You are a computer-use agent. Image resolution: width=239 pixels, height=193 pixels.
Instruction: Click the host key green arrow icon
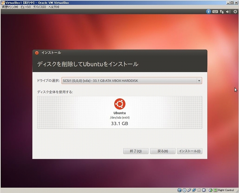click(215, 190)
